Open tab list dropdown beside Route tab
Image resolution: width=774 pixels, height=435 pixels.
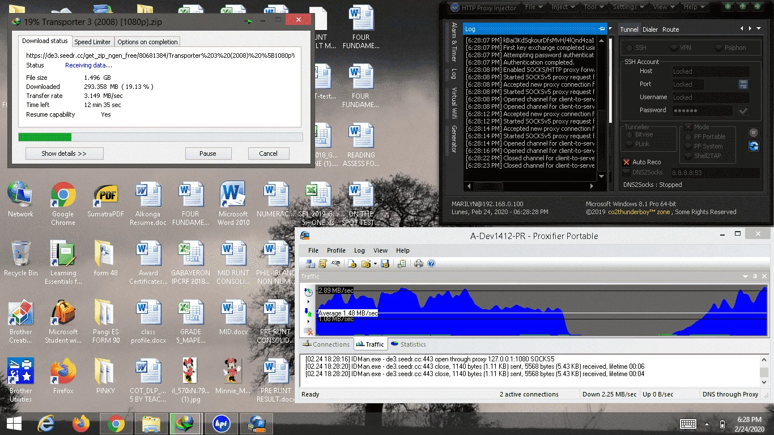coord(759,28)
